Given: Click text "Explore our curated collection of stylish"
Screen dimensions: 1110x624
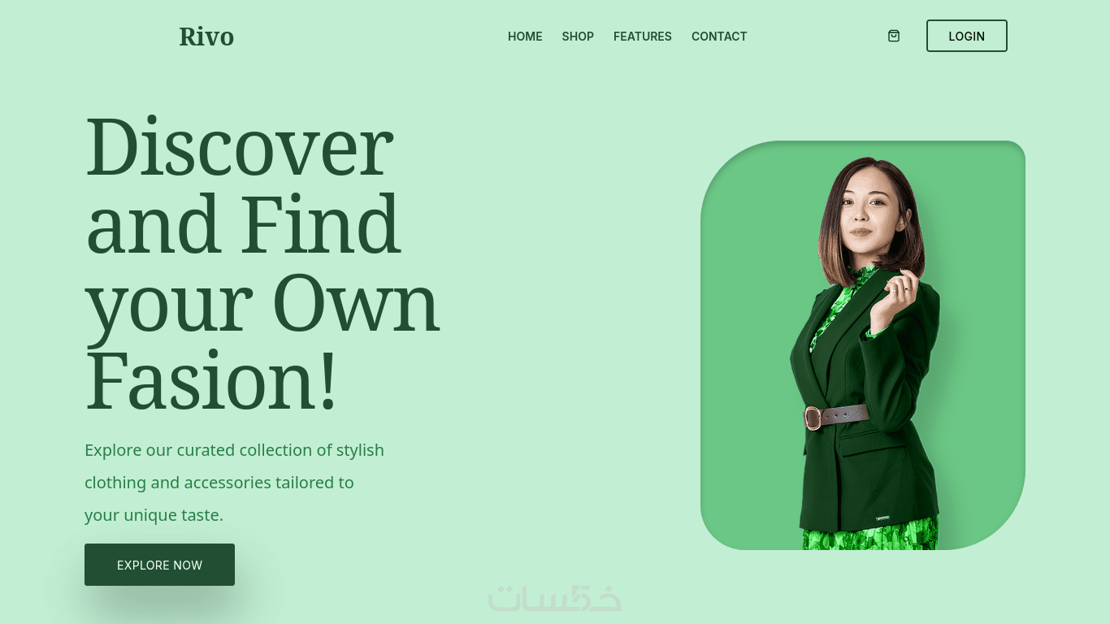Looking at the screenshot, I should [x=234, y=450].
